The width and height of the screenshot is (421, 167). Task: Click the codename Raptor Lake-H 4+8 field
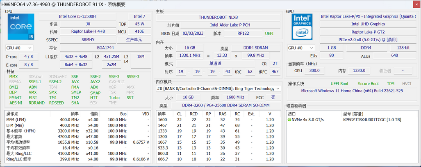[x=88, y=31]
